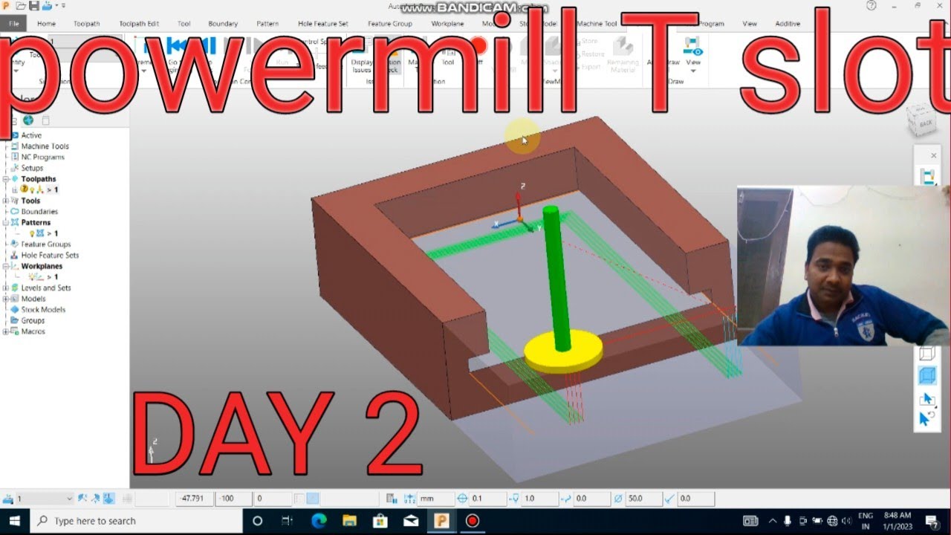Click the Remaining Material button

[x=623, y=55]
